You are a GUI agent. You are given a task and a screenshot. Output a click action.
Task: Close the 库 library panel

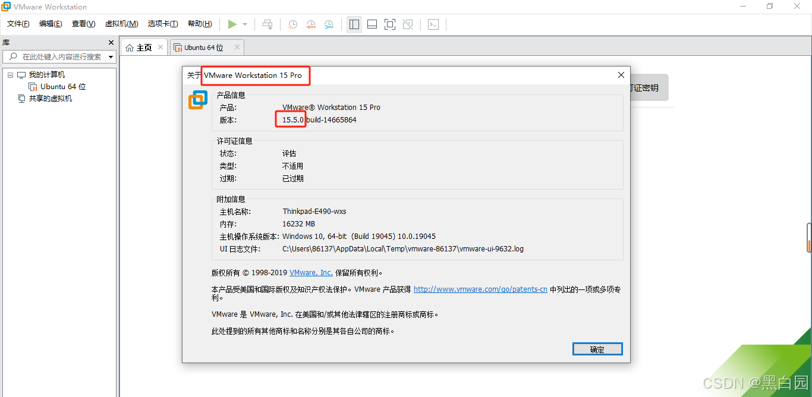111,43
